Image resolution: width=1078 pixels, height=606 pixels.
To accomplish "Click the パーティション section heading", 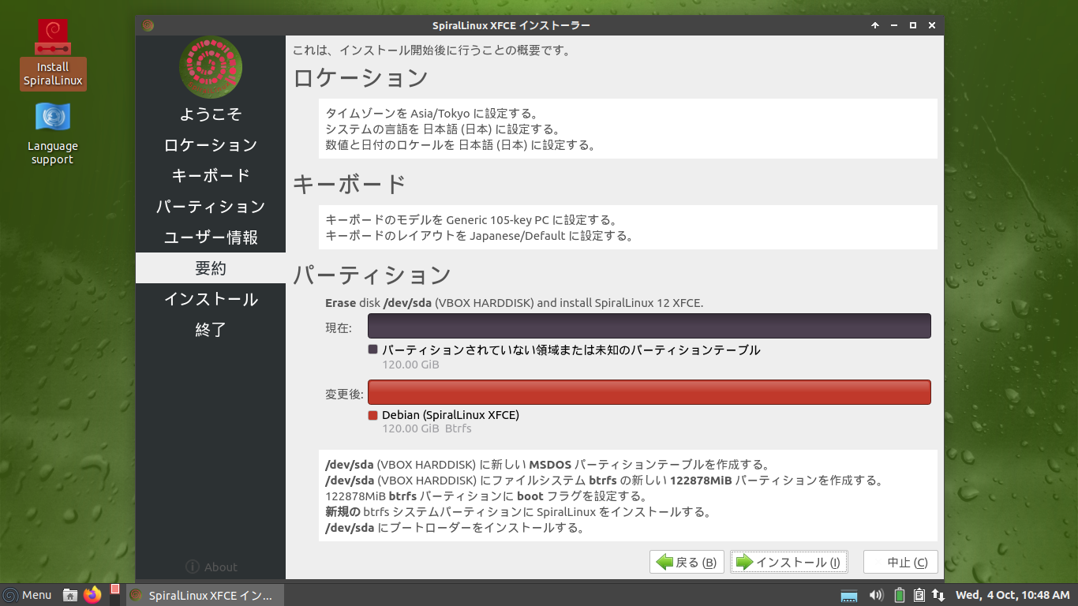I will point(372,275).
